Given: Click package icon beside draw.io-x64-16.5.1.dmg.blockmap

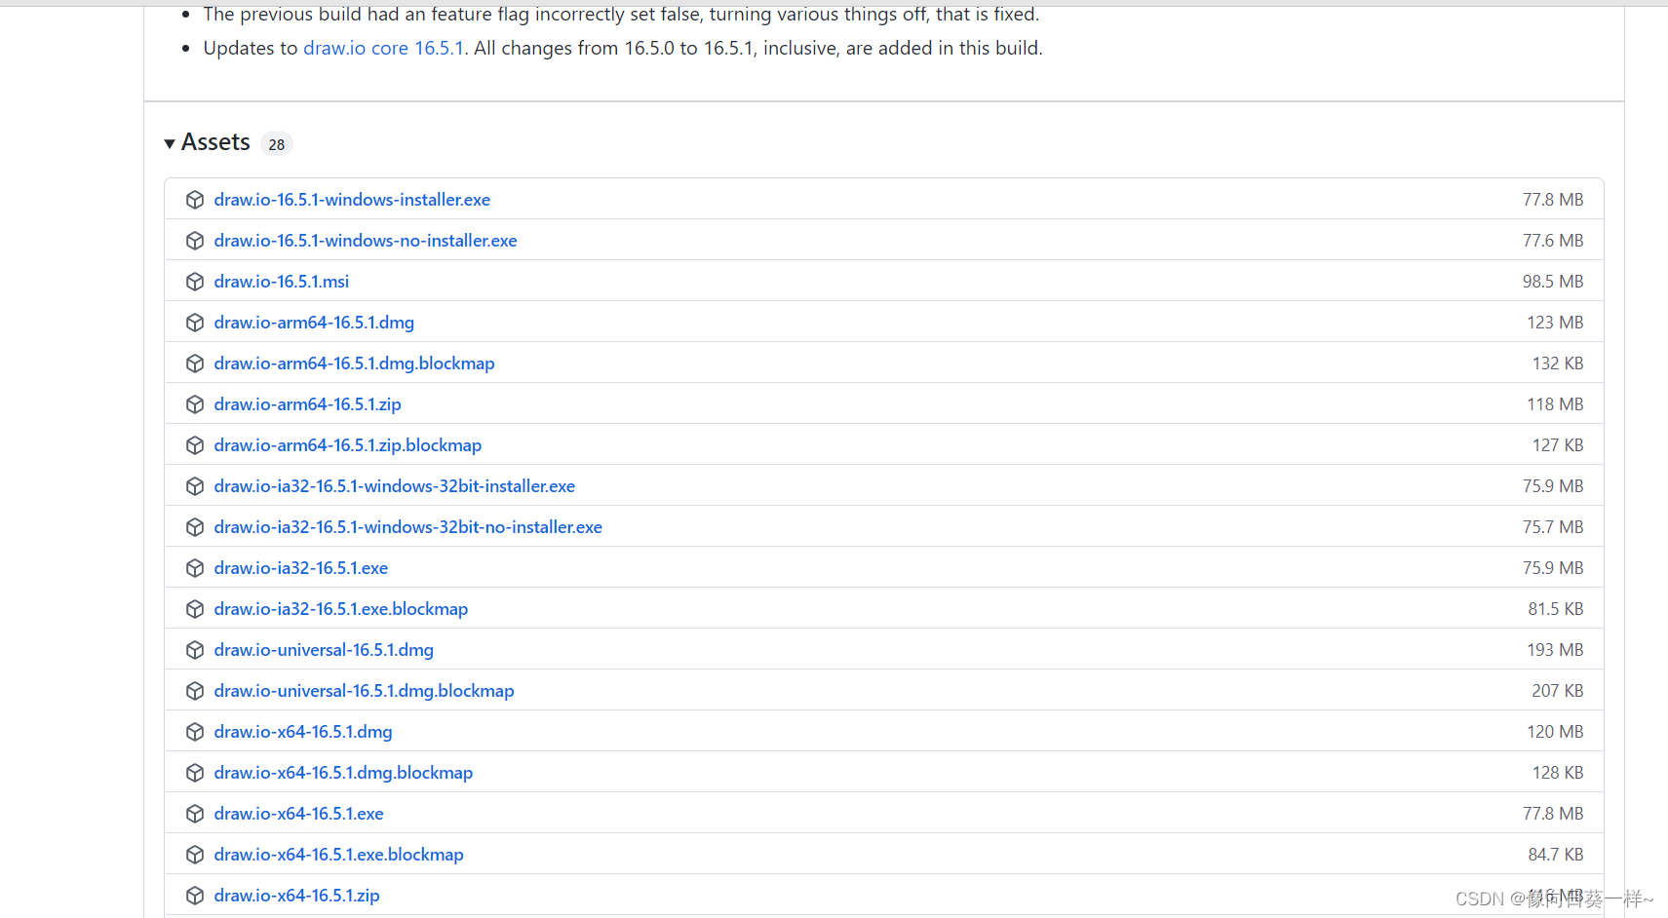Looking at the screenshot, I should click(x=195, y=773).
